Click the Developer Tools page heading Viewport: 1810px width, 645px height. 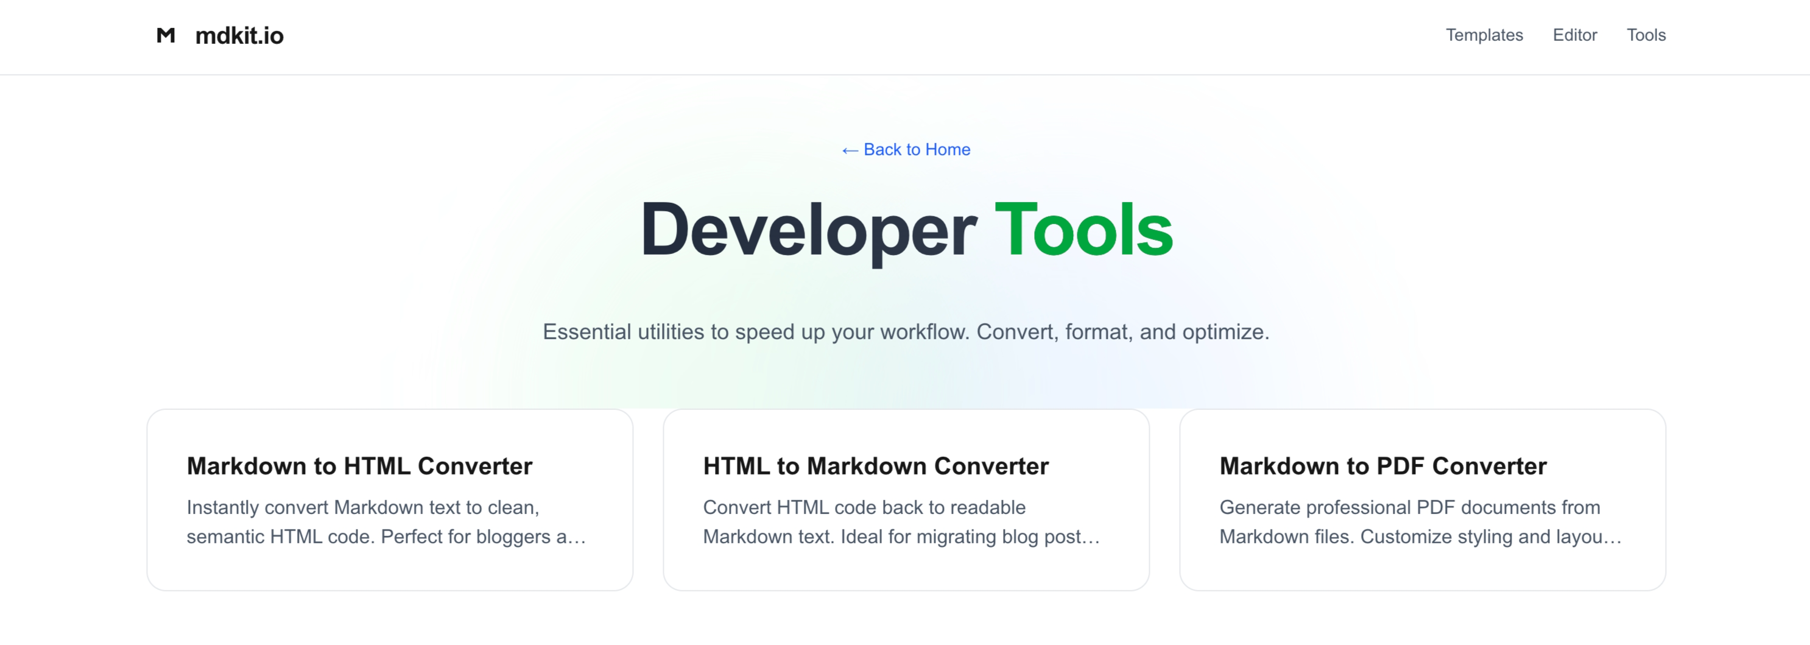click(x=906, y=228)
